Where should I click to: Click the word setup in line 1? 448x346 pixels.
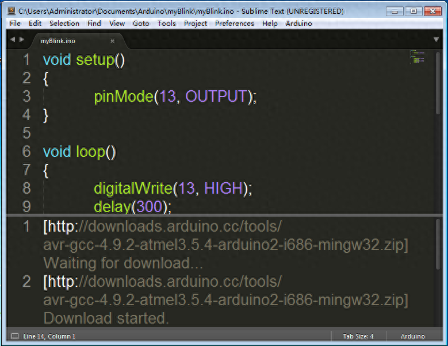click(x=95, y=60)
